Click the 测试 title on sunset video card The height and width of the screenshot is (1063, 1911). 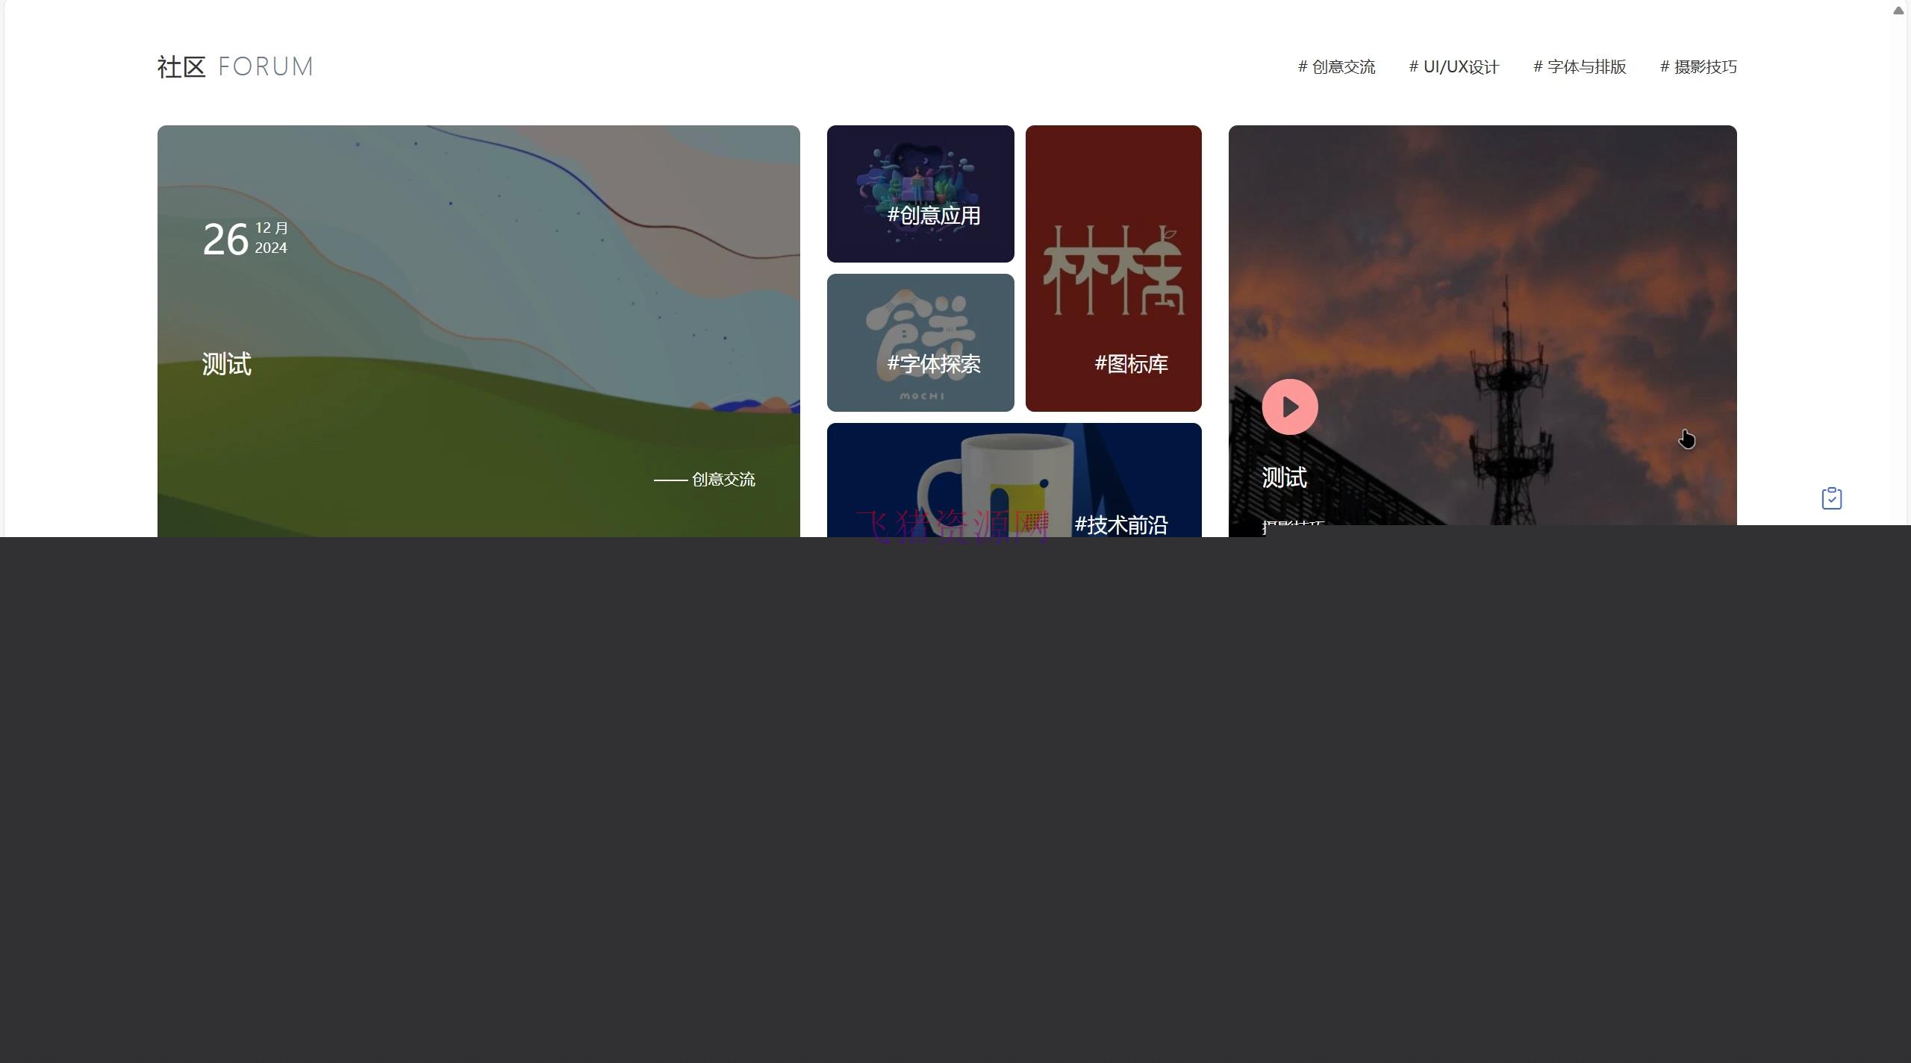pyautogui.click(x=1284, y=477)
